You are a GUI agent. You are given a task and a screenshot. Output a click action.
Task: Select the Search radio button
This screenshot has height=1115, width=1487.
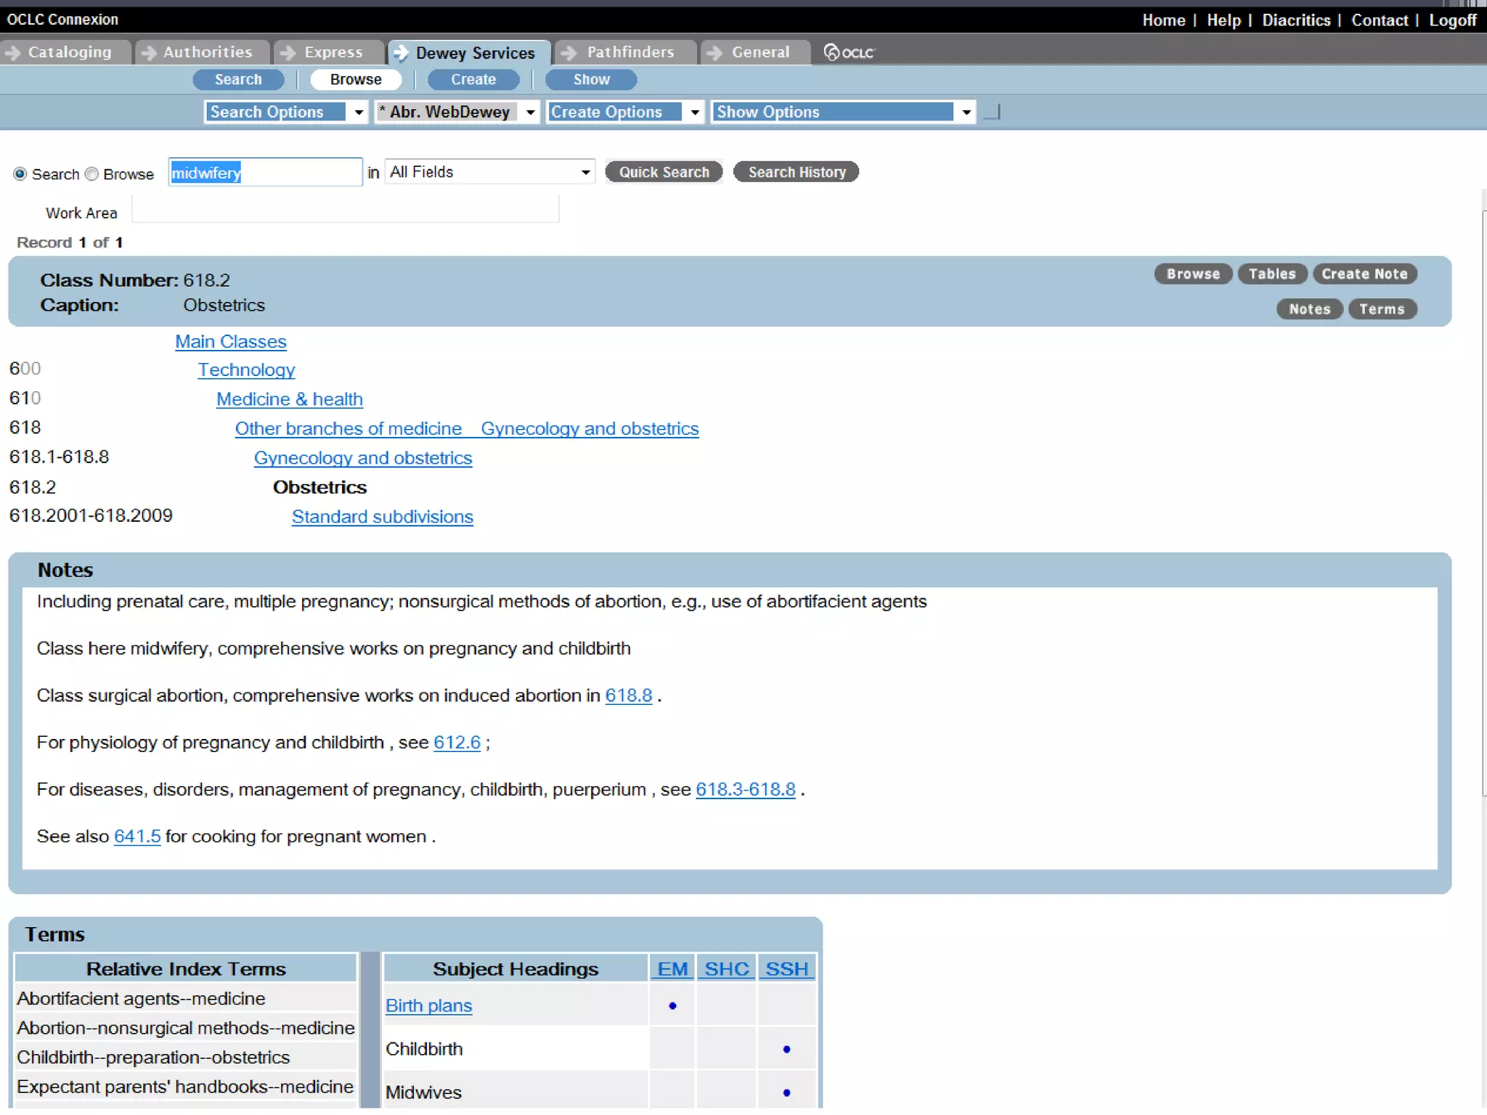(x=20, y=174)
